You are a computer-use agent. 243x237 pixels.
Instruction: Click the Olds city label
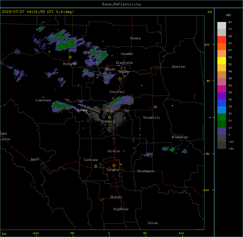point(109,111)
